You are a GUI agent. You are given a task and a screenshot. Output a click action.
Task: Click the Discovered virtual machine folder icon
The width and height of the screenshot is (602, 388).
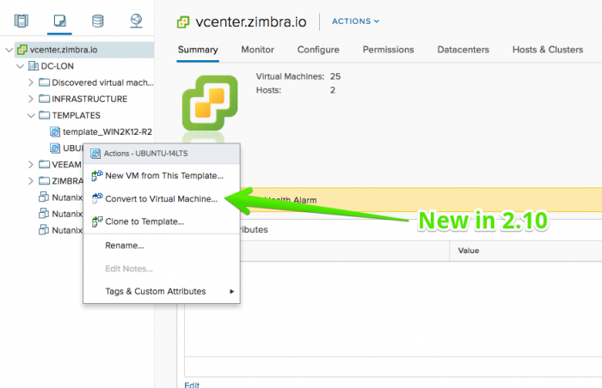pos(44,82)
